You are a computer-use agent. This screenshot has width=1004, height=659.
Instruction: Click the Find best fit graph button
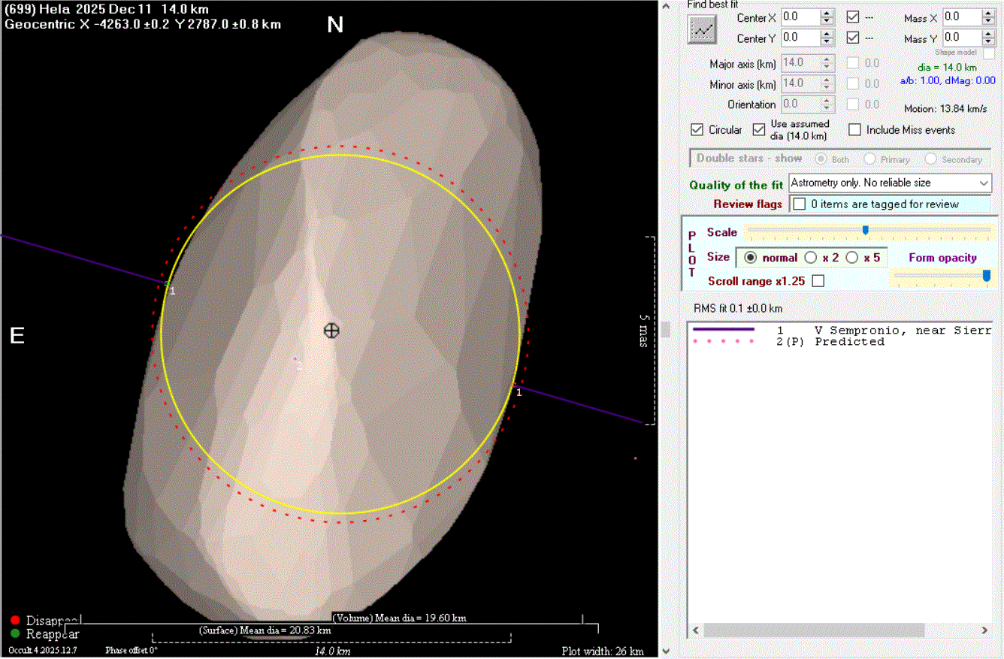703,29
